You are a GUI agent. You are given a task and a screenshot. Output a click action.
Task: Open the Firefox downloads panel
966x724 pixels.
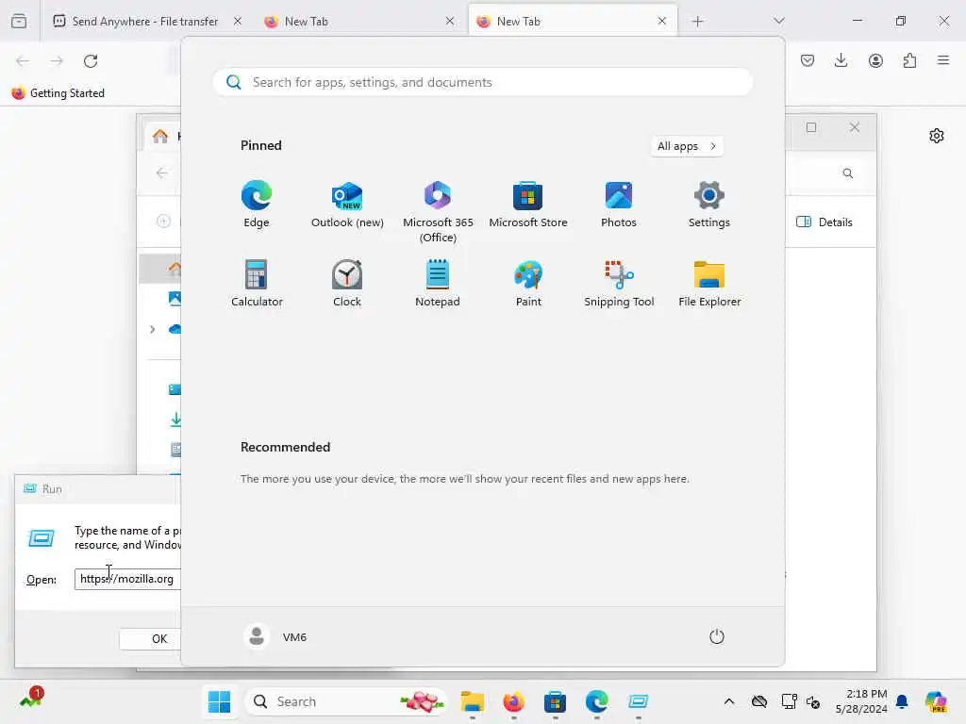pyautogui.click(x=841, y=60)
